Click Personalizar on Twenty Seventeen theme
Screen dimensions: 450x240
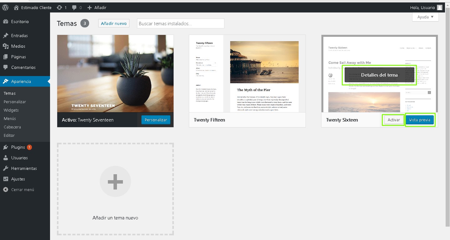click(x=156, y=120)
